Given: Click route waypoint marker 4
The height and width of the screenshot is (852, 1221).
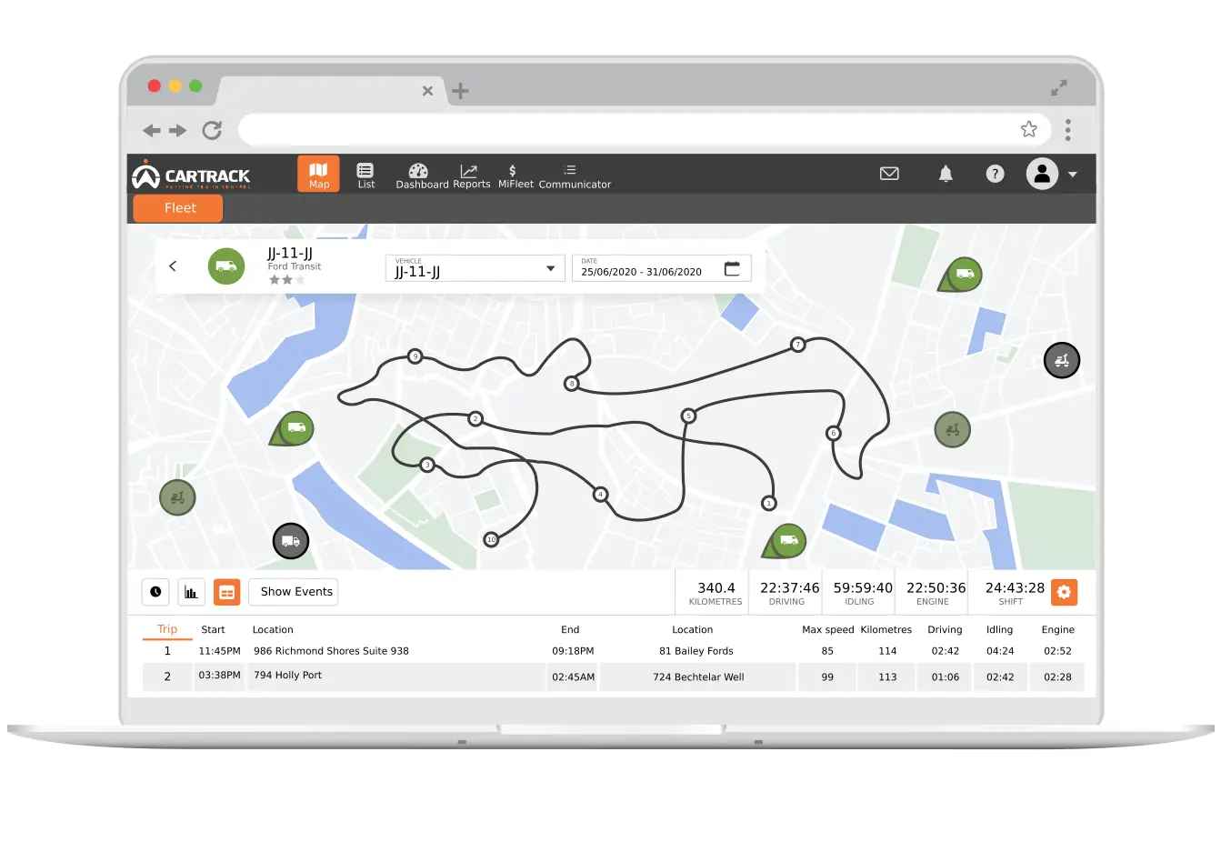Looking at the screenshot, I should [x=600, y=495].
